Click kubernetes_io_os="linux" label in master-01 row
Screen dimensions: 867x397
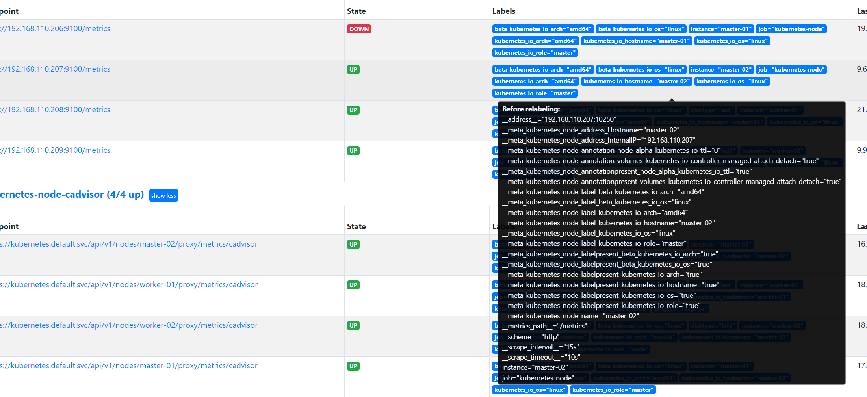click(x=732, y=41)
